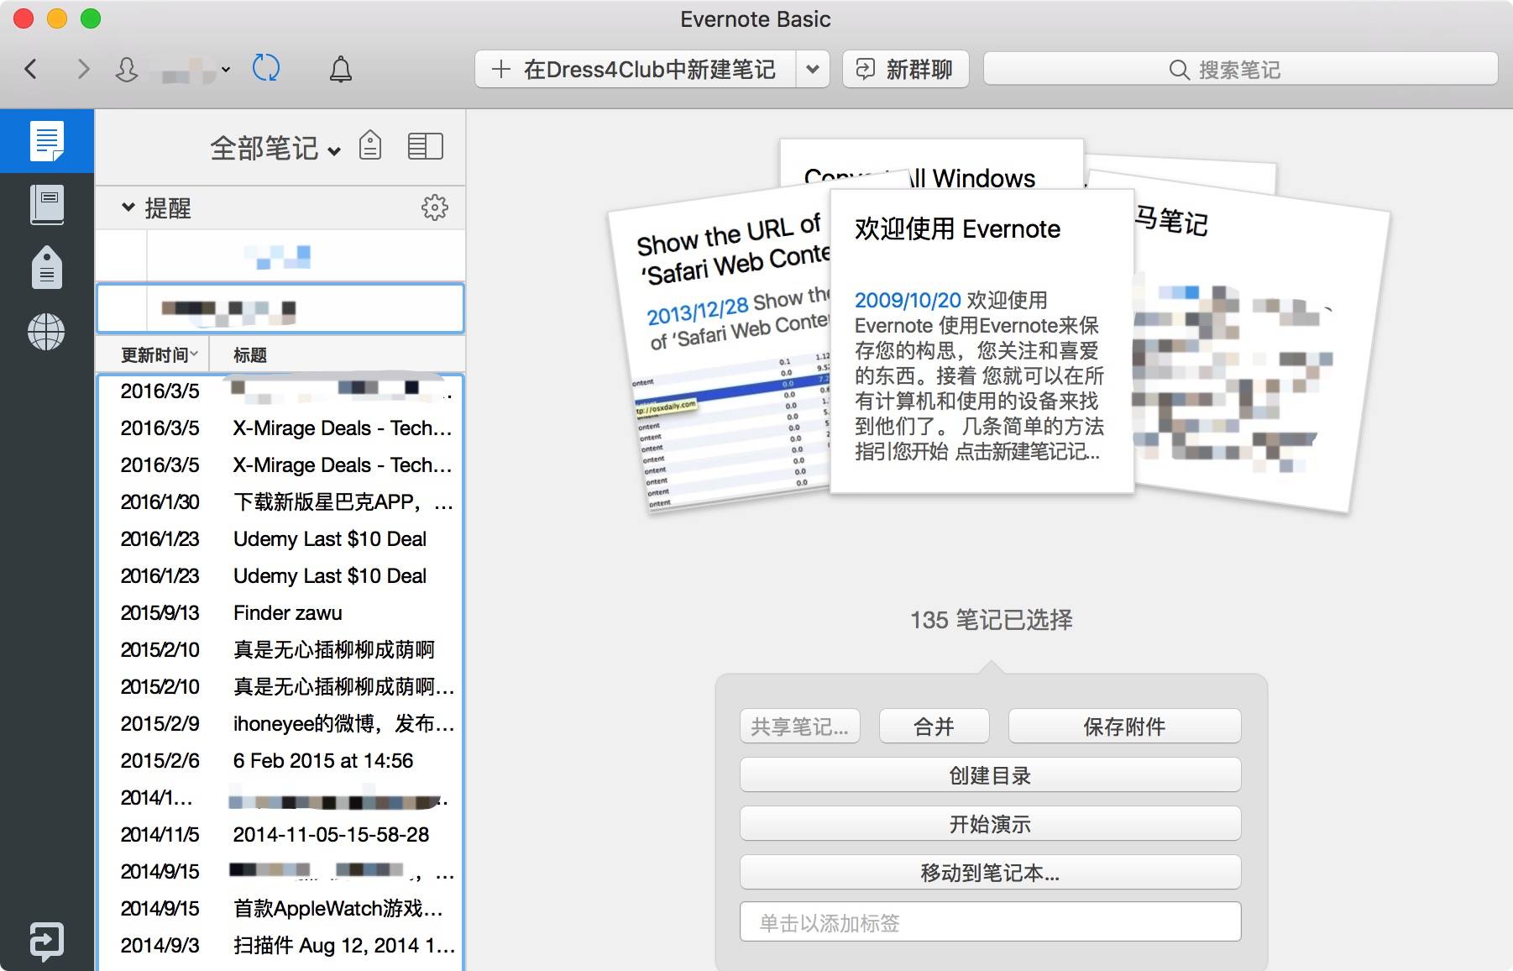Start presentation with 开始演示
Viewport: 1513px width, 971px height.
pyautogui.click(x=990, y=824)
